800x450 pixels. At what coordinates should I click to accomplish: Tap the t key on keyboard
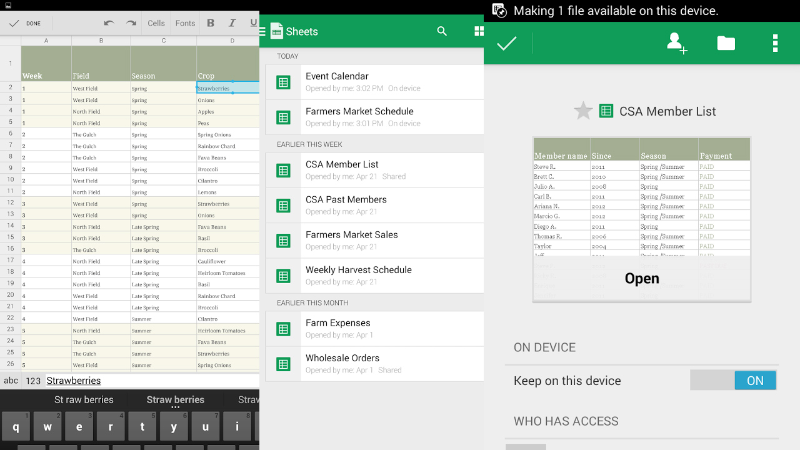(x=142, y=426)
